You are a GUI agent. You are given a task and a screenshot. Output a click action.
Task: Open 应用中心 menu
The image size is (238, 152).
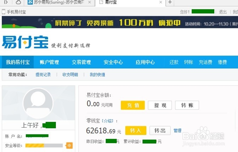pyautogui.click(x=145, y=62)
